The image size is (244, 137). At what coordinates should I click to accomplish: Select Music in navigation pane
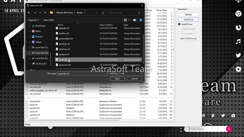(38, 31)
